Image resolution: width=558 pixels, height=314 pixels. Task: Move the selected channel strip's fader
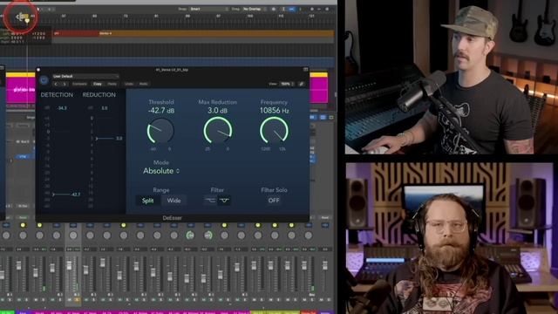pos(69,265)
